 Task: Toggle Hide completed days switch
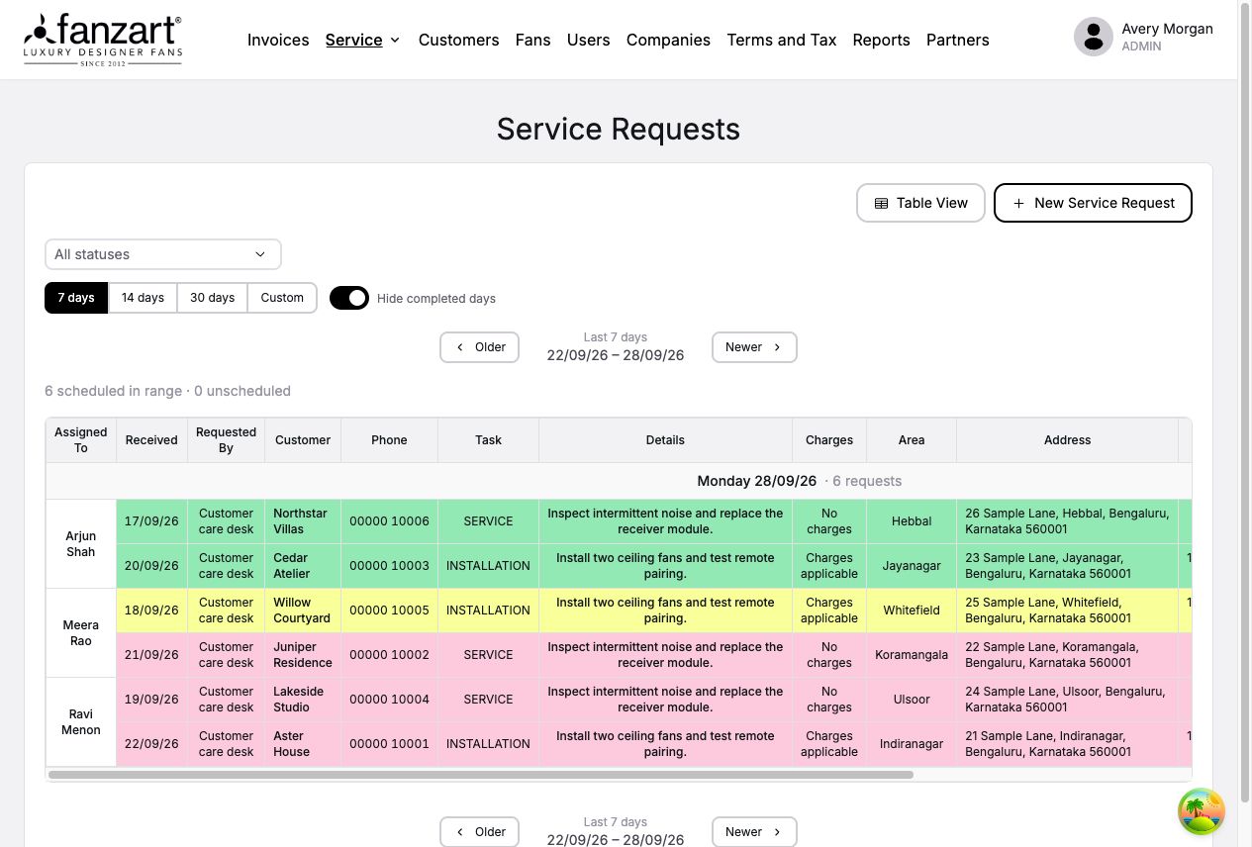(349, 298)
